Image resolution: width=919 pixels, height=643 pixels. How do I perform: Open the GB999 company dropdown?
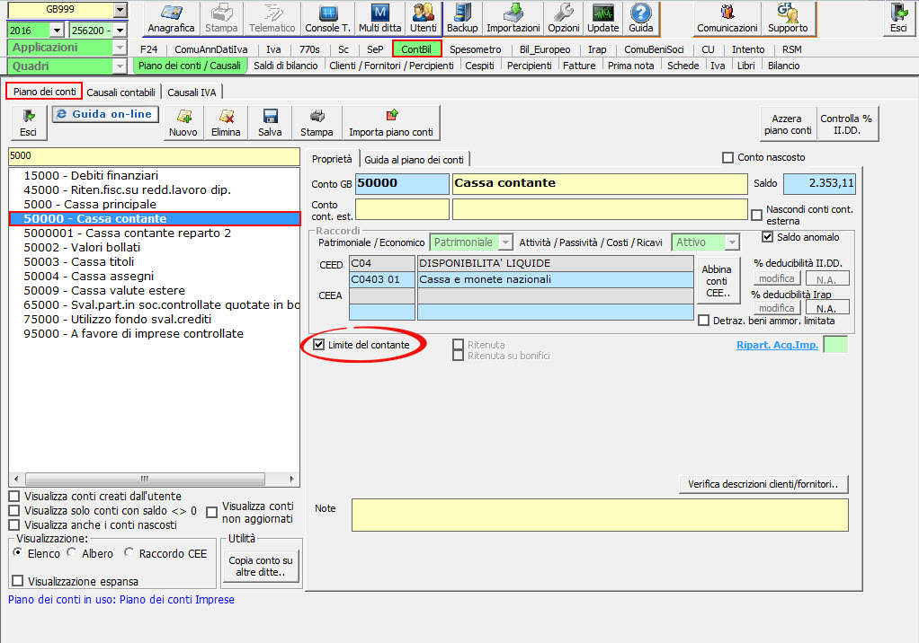(x=120, y=9)
